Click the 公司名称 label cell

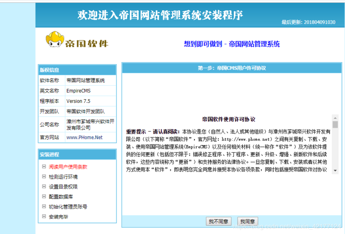[x=52, y=124]
